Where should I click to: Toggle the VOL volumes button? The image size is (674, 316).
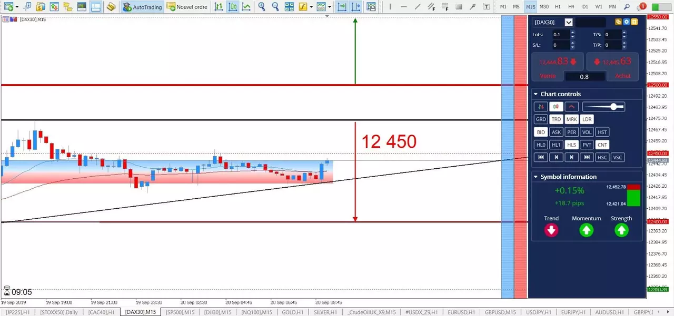pyautogui.click(x=587, y=132)
